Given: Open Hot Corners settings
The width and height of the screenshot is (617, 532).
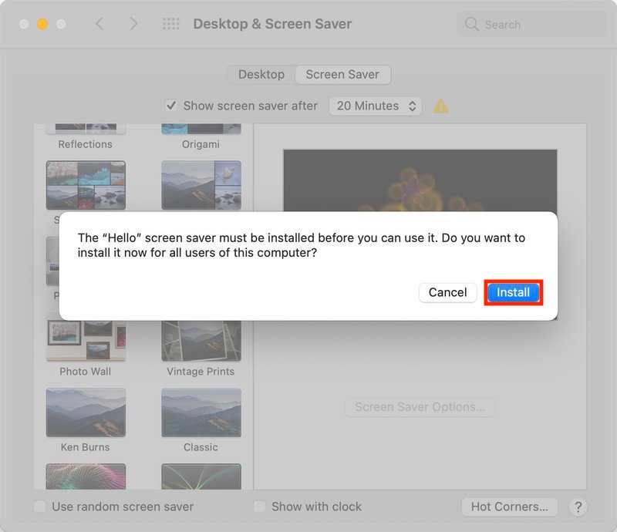Looking at the screenshot, I should (510, 507).
